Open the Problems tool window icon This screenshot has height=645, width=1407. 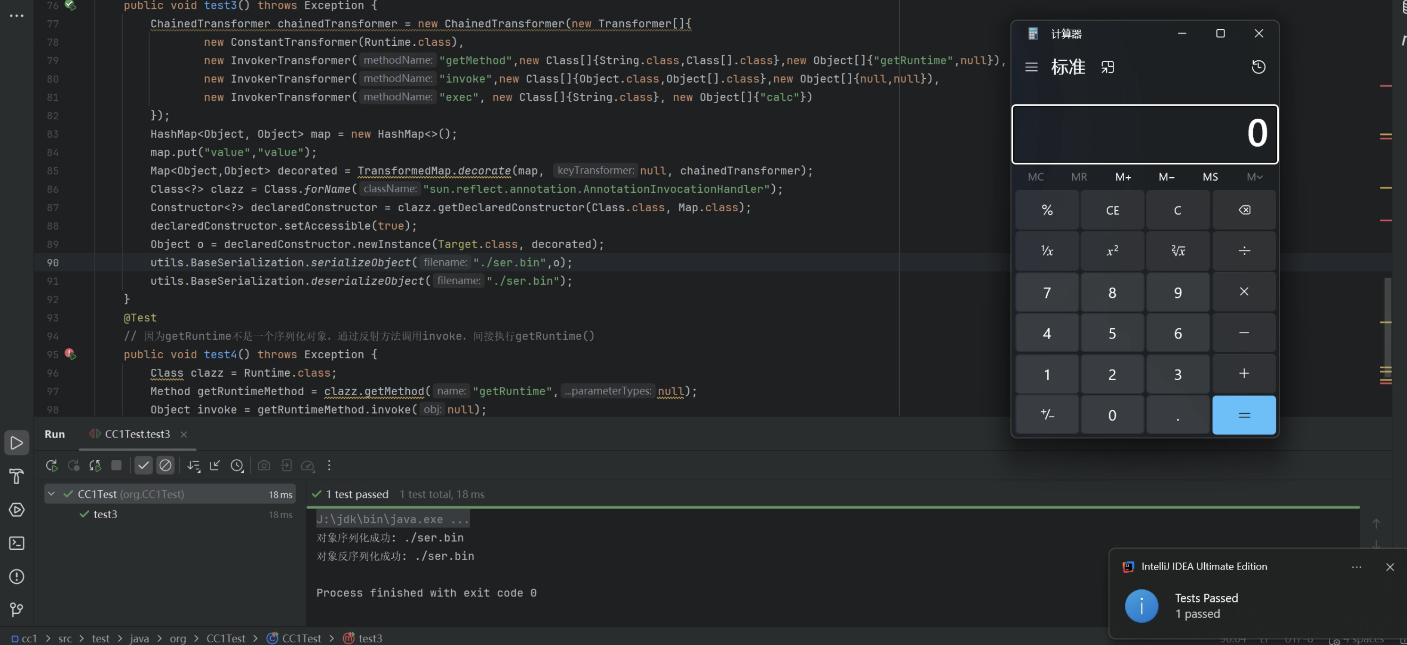tap(17, 576)
